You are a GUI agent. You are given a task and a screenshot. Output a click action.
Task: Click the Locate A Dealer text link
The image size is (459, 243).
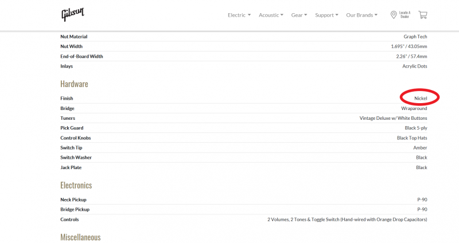coord(404,15)
